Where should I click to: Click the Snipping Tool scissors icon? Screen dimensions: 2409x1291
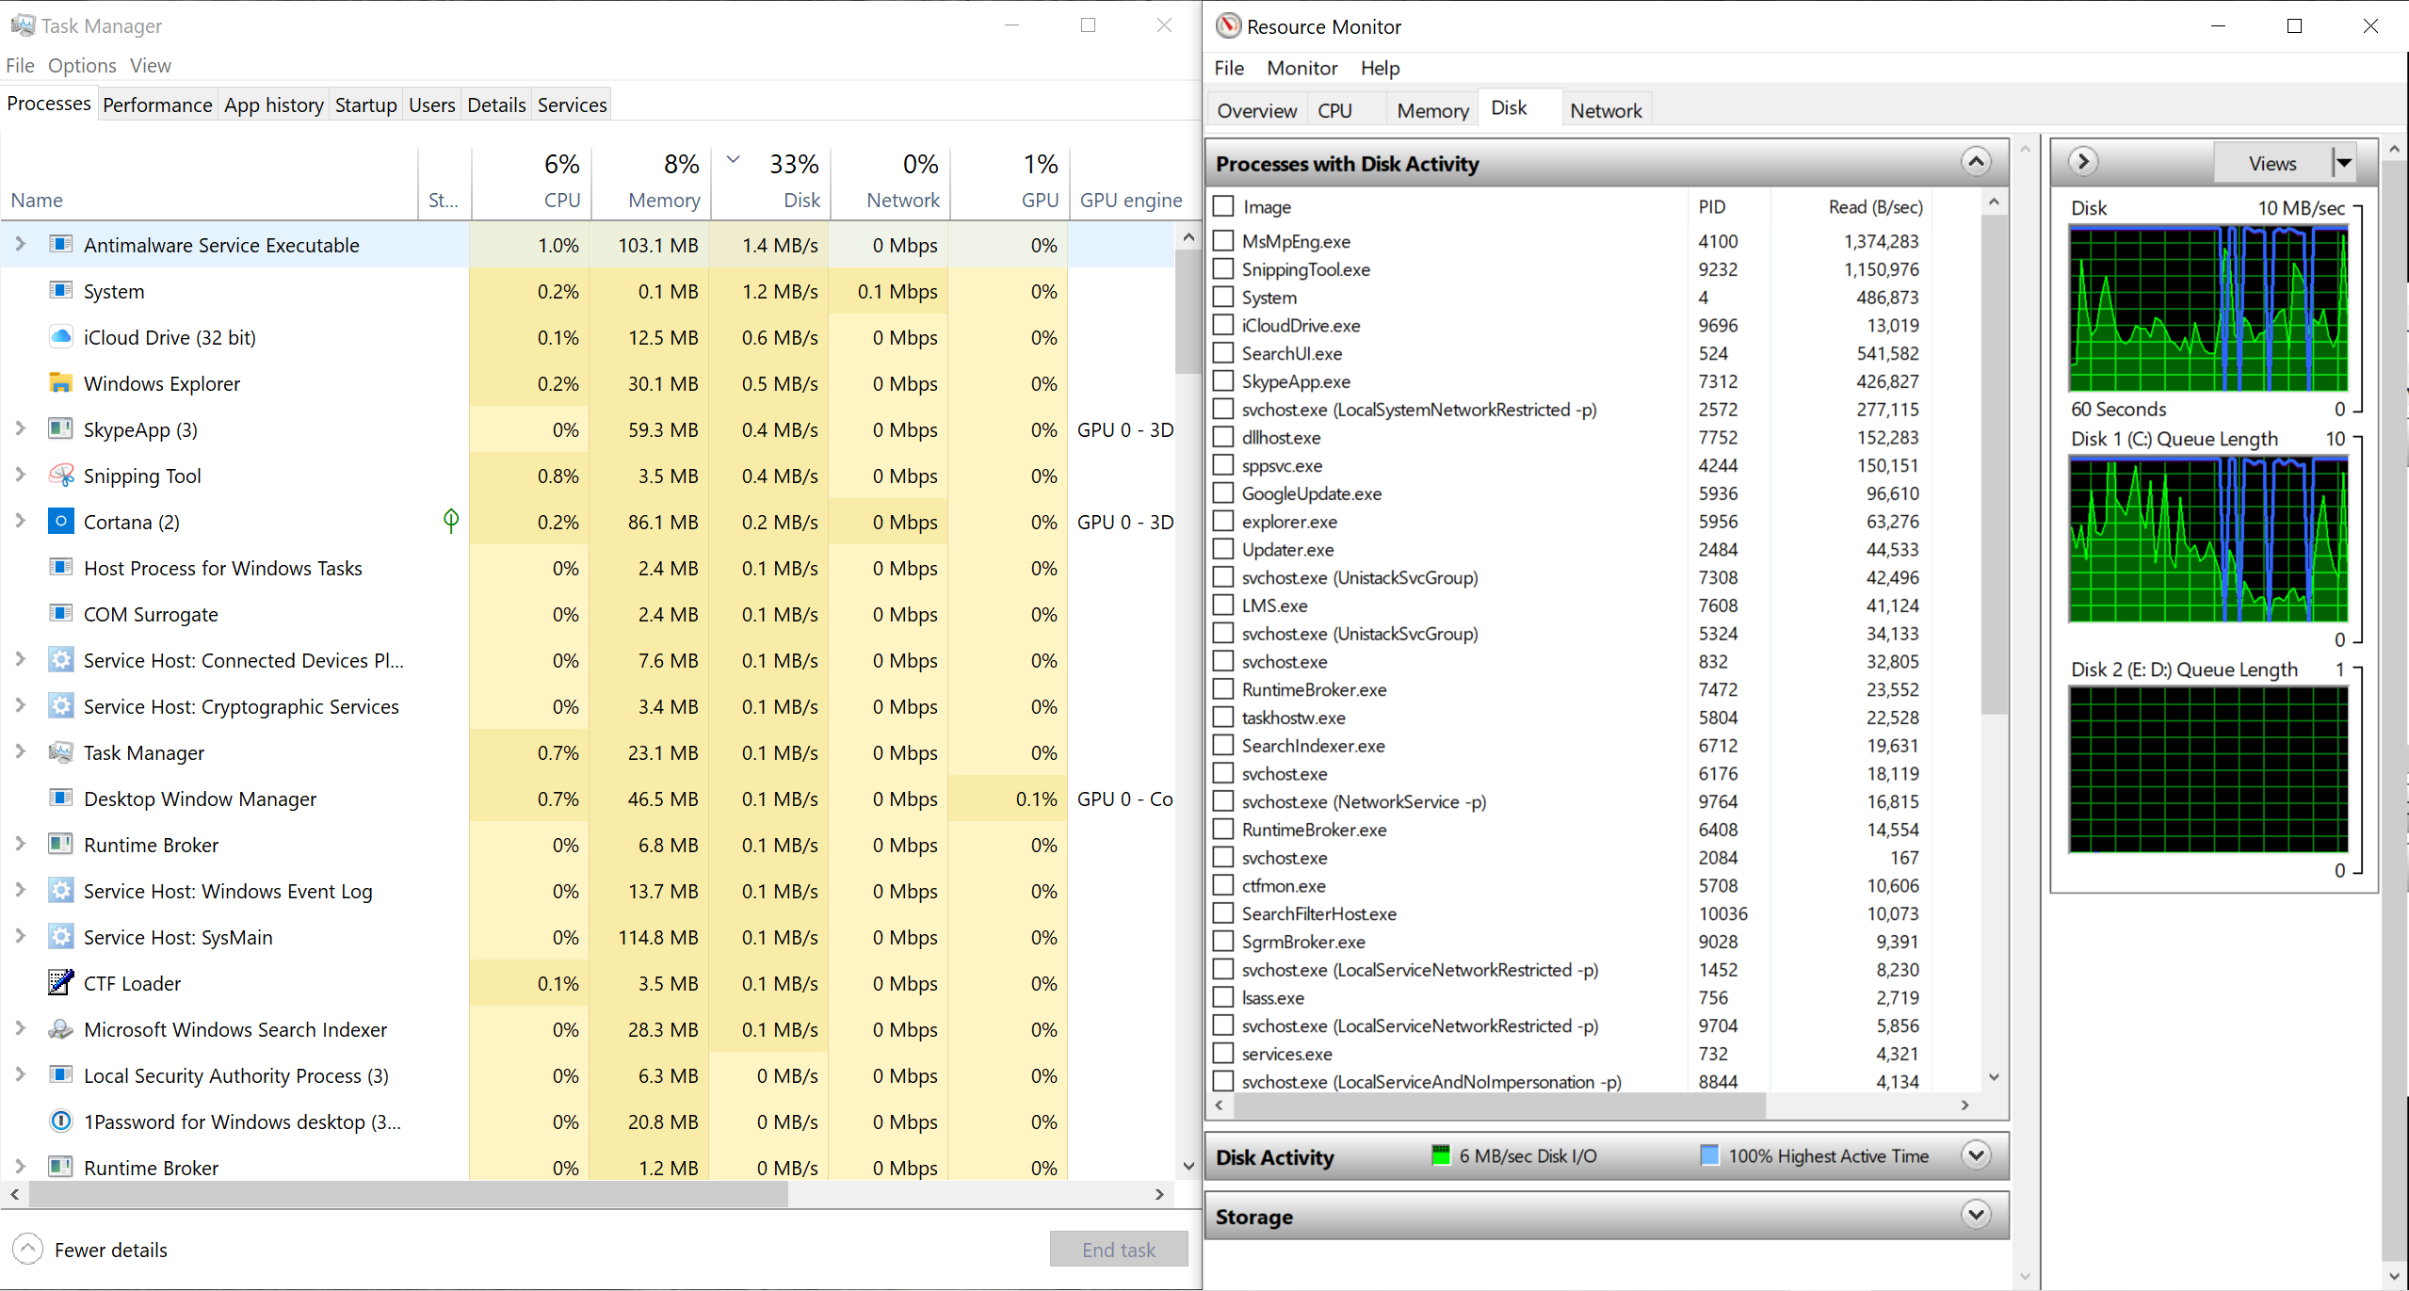tap(60, 476)
